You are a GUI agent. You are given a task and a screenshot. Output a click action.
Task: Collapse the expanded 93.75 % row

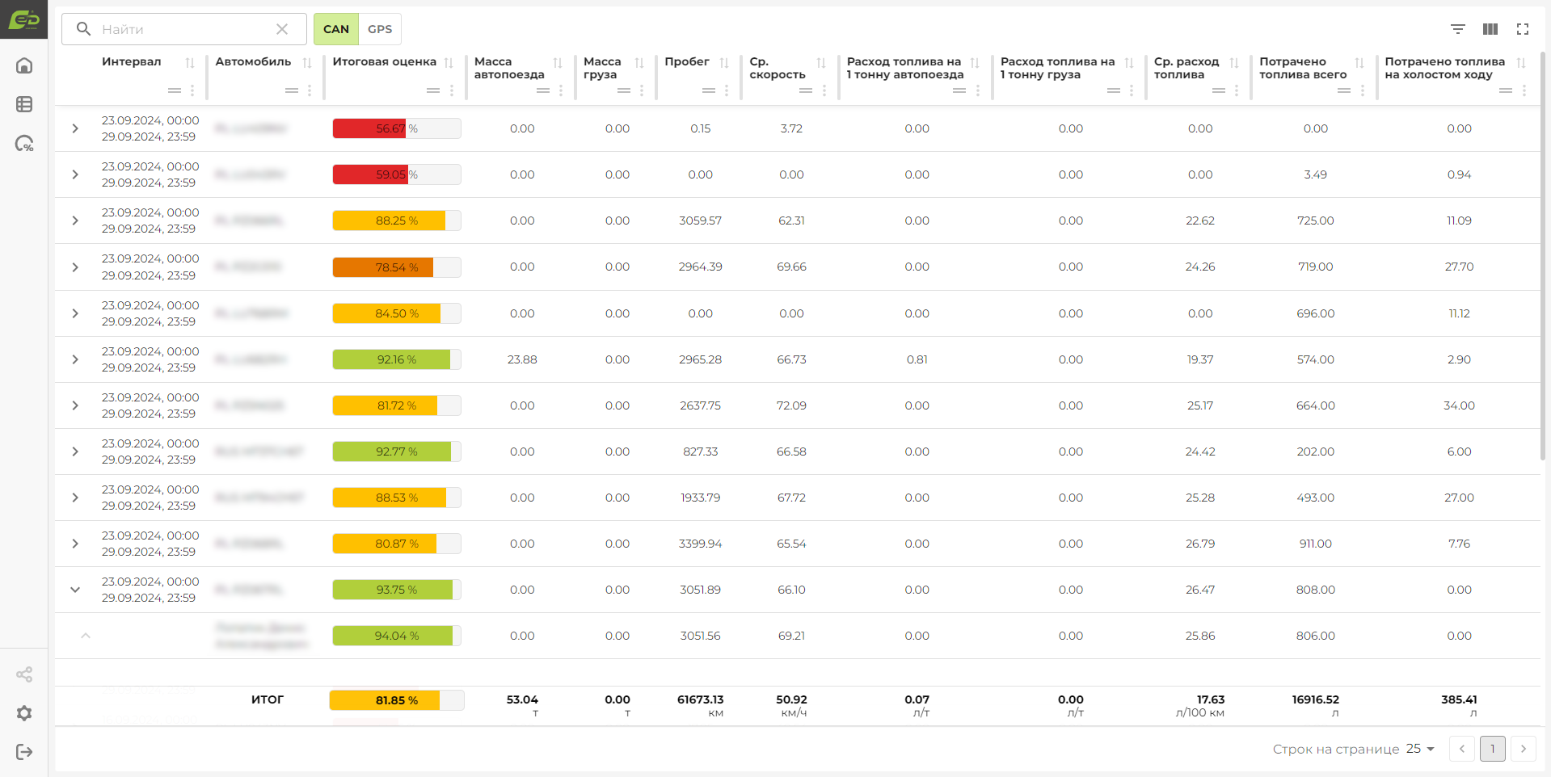[75, 590]
